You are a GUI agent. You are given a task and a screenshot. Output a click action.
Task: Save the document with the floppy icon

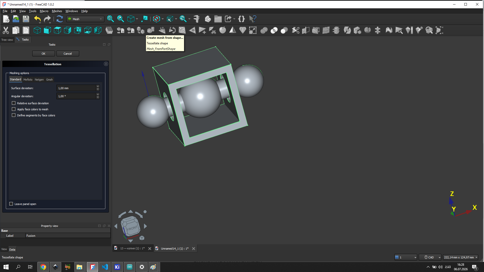pyautogui.click(x=26, y=19)
